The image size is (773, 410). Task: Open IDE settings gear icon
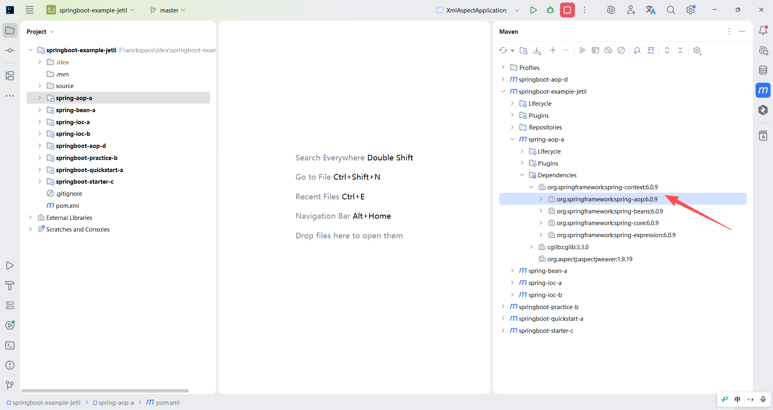pyautogui.click(x=691, y=10)
